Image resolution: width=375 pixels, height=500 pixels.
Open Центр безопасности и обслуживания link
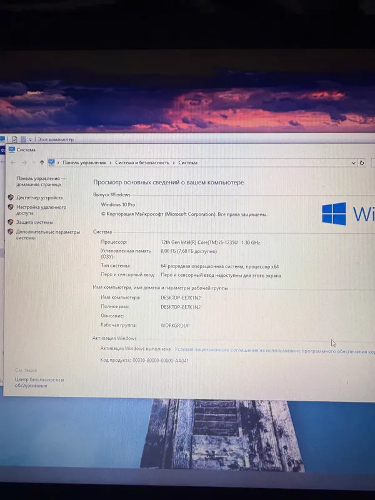point(39,382)
